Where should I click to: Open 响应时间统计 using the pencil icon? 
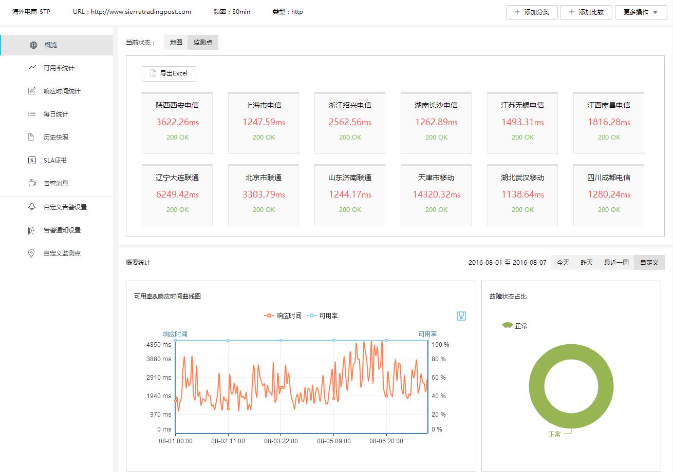pyautogui.click(x=32, y=91)
